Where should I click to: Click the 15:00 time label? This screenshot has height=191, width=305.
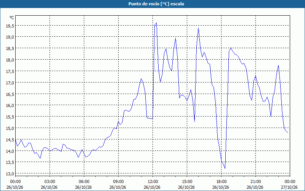pos(187,182)
